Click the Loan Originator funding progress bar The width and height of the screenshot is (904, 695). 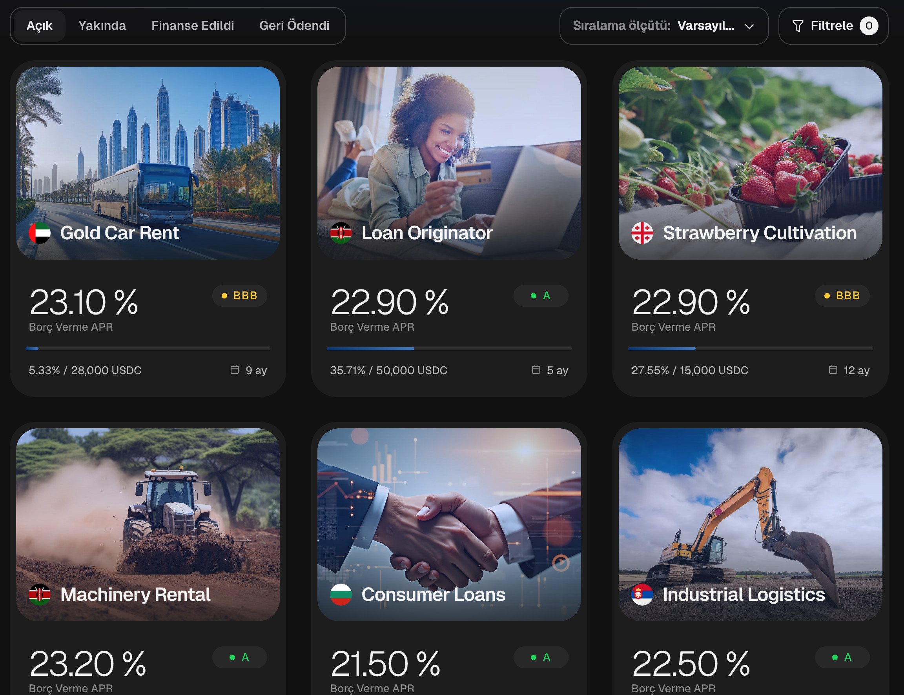click(x=449, y=349)
